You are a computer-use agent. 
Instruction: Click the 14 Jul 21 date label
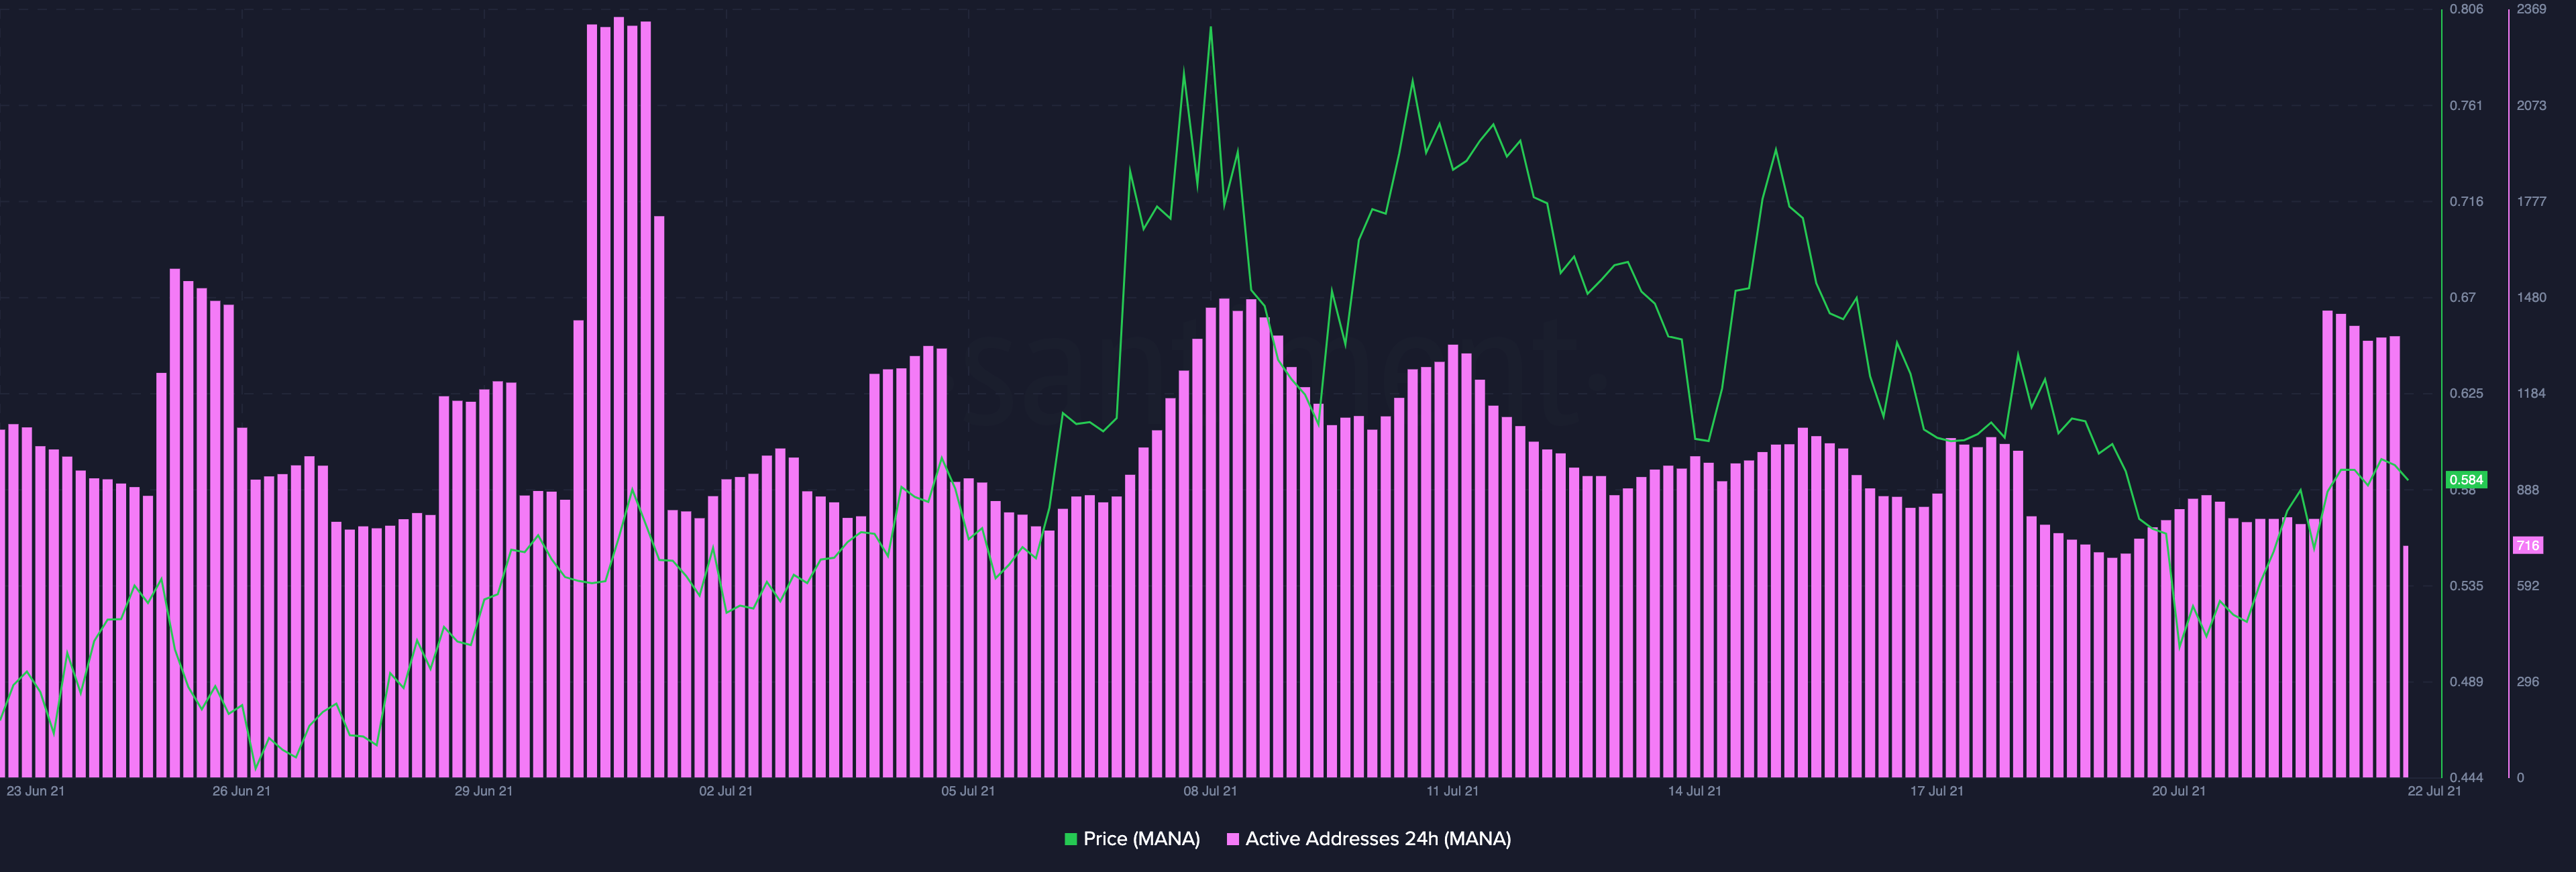point(1694,791)
